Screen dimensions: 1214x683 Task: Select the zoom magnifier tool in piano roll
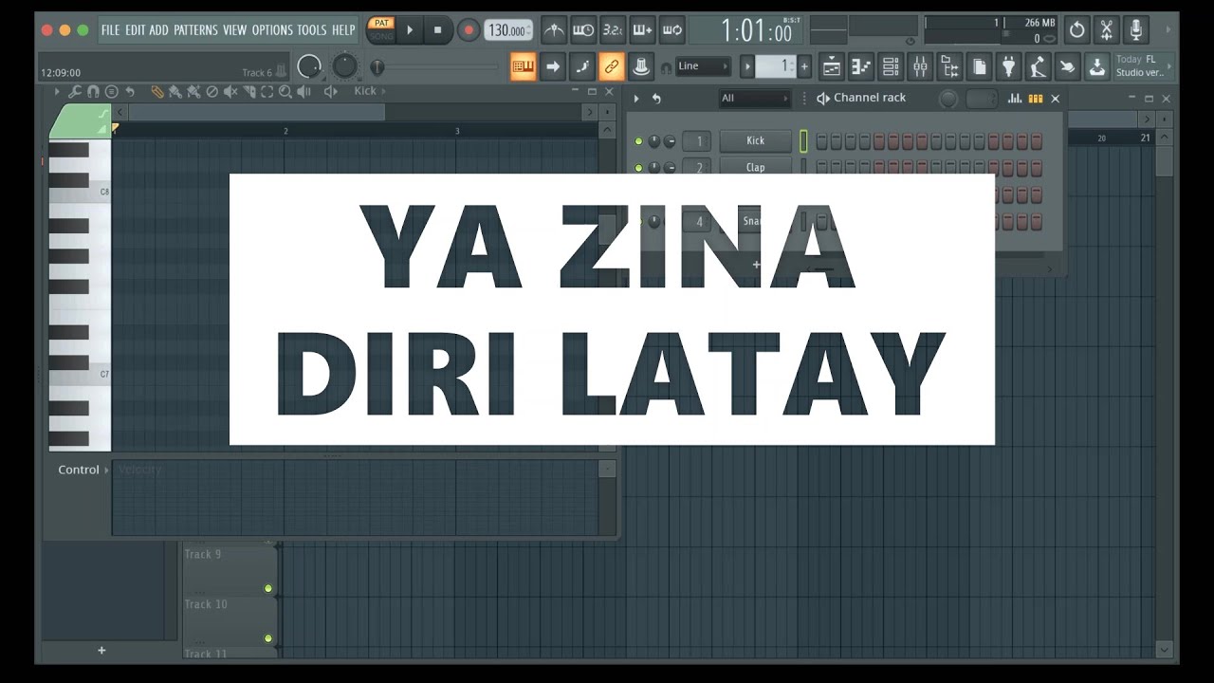pos(284,92)
